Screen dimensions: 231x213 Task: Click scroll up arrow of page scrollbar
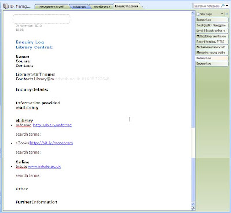(193, 13)
